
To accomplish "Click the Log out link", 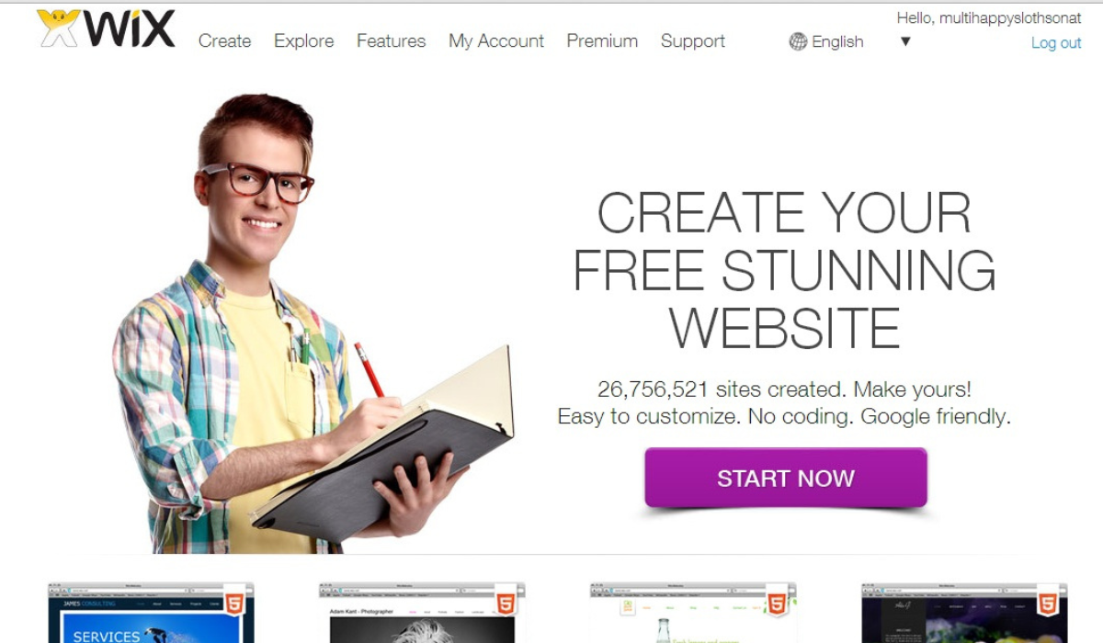I will click(1056, 43).
